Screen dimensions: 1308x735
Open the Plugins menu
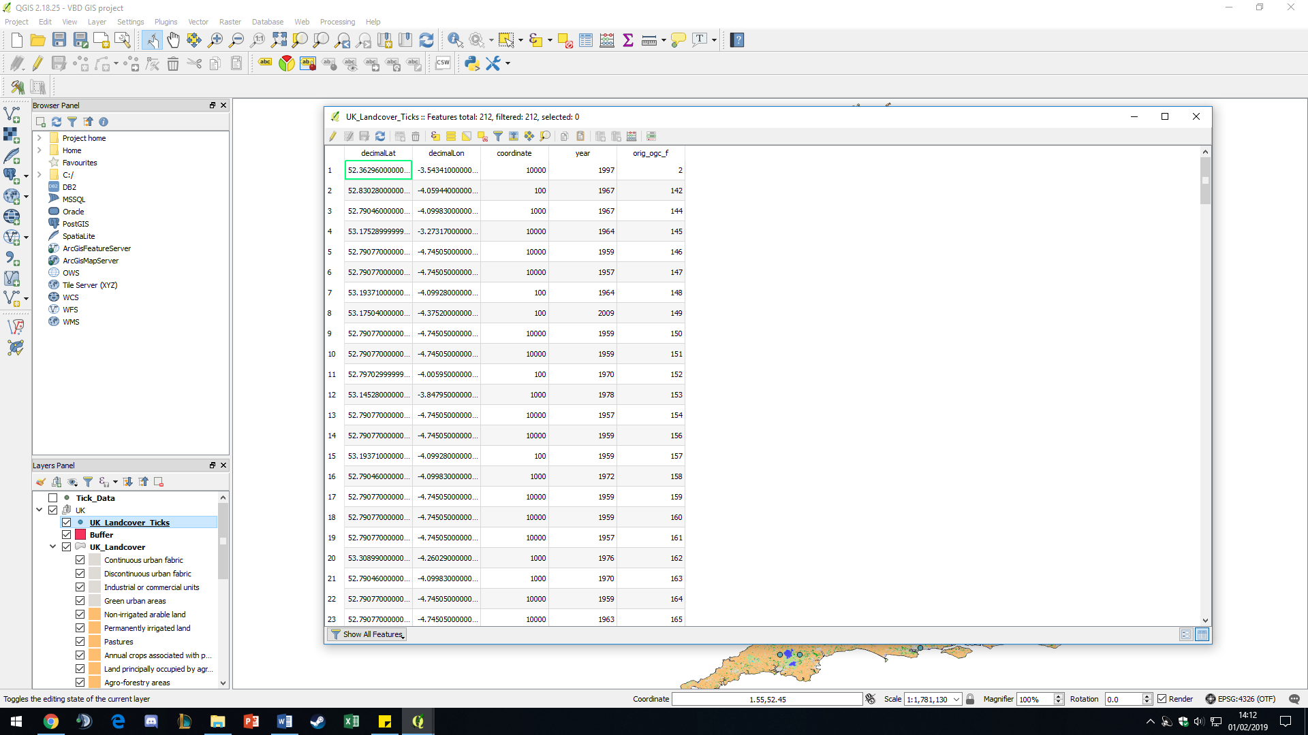click(166, 22)
